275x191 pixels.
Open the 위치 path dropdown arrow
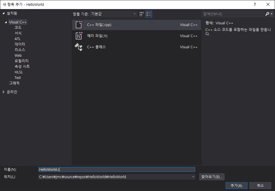click(x=193, y=177)
